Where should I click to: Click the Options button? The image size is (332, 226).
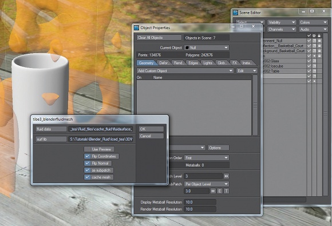218,148
